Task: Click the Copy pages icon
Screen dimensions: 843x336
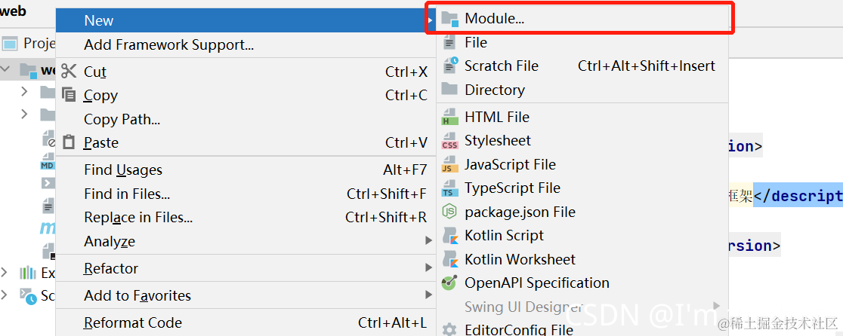Action: click(69, 95)
